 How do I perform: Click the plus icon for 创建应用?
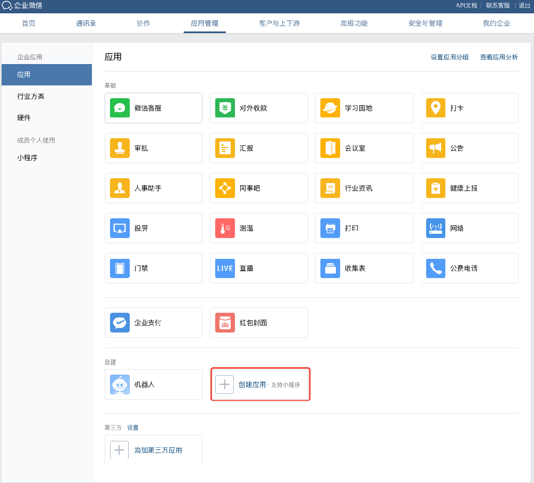[x=224, y=384]
